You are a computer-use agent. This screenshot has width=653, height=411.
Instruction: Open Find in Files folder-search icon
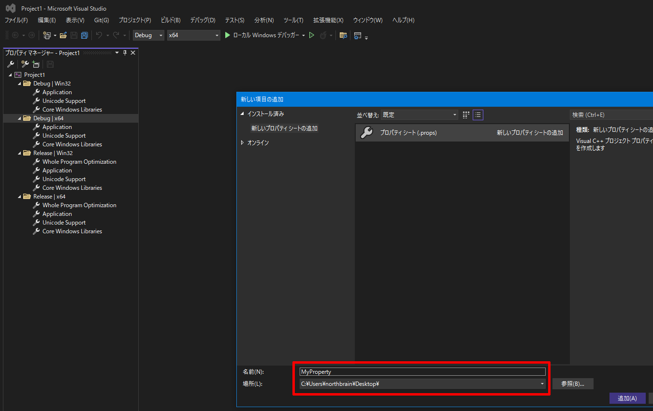click(343, 35)
